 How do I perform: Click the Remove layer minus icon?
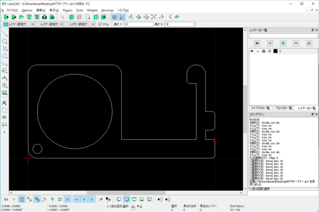(x=296, y=43)
